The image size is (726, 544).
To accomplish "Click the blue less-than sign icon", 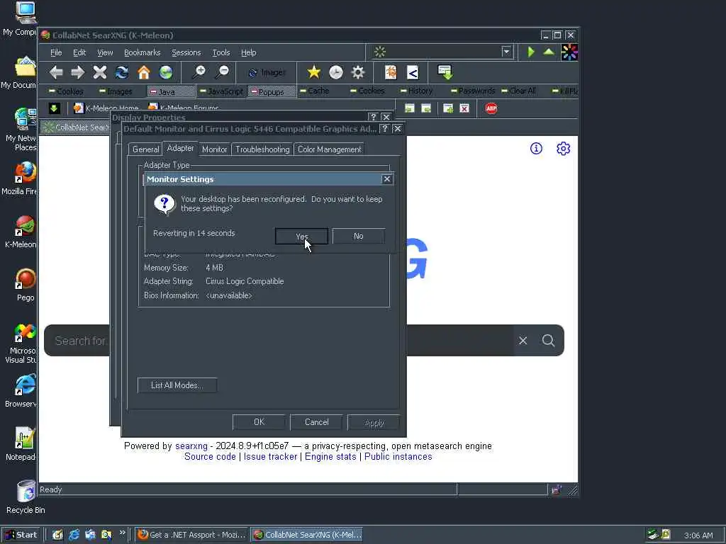I will pos(413,72).
